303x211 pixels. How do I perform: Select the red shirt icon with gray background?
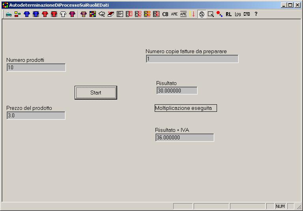[x=54, y=14]
